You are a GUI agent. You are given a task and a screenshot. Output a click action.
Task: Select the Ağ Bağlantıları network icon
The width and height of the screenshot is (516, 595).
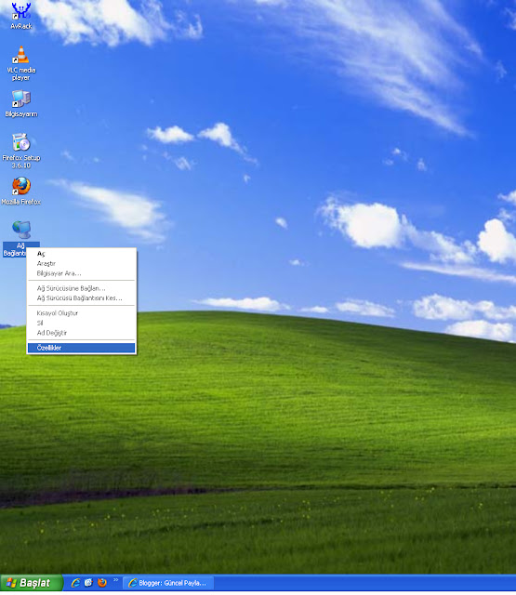[20, 238]
